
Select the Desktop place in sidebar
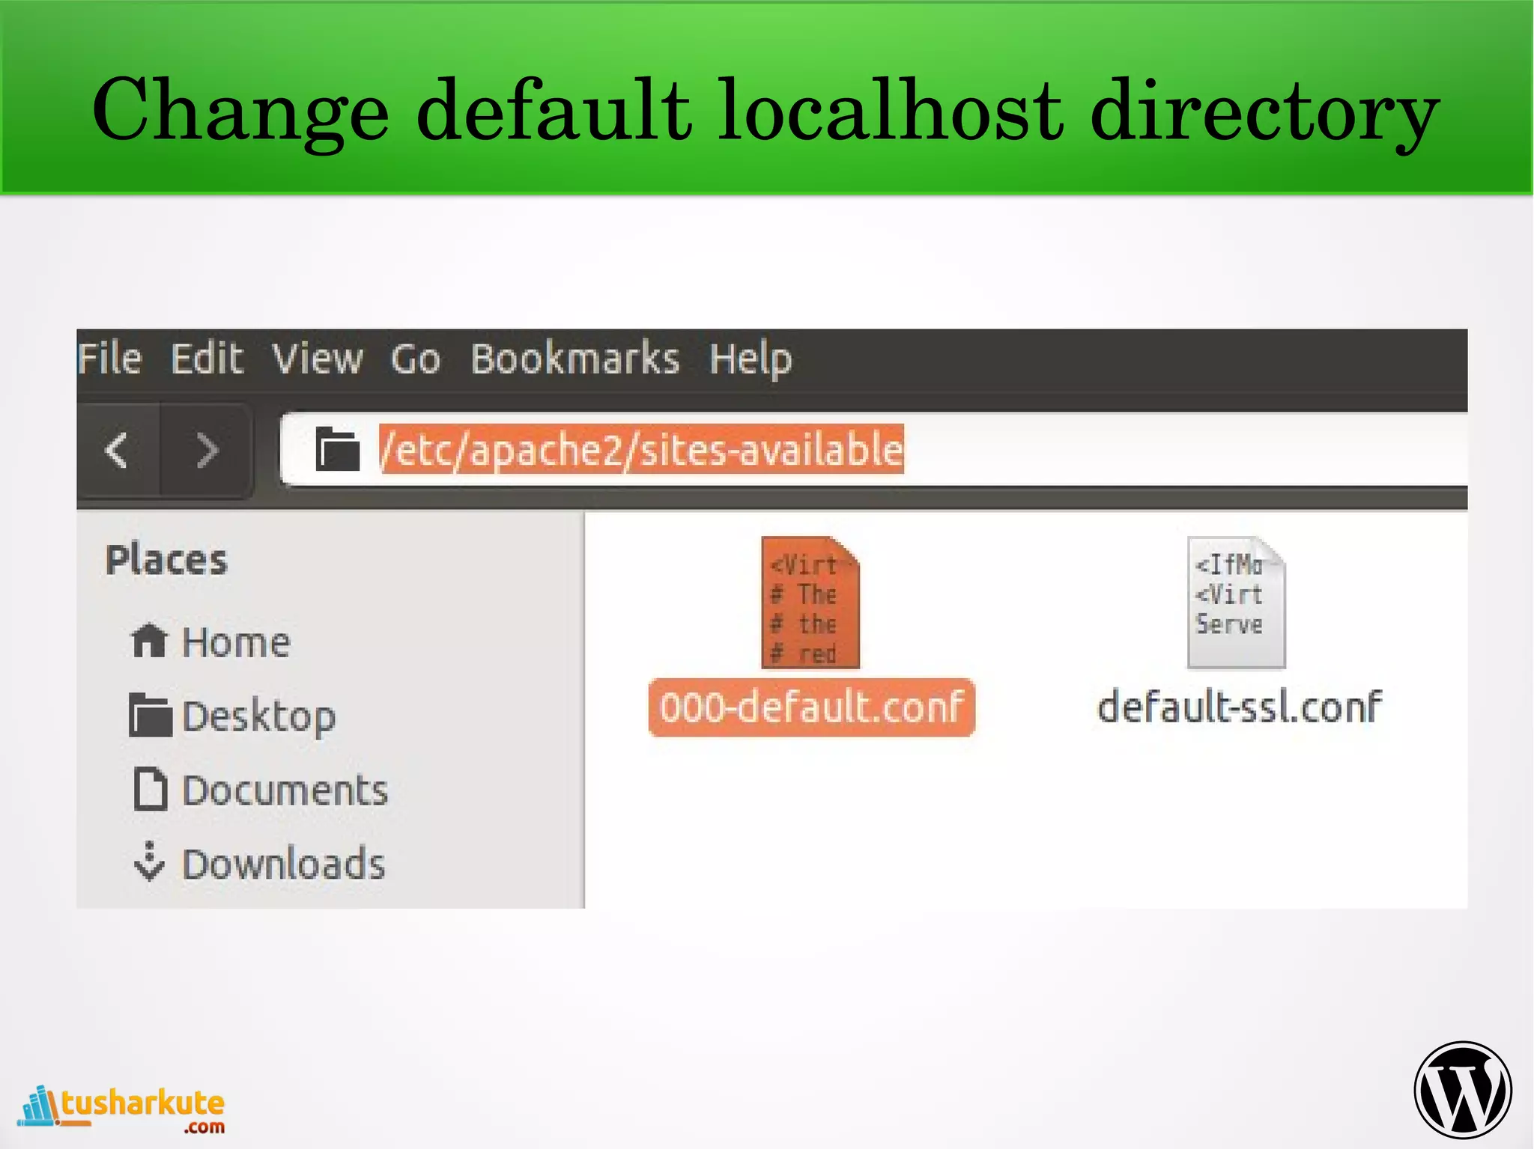233,717
